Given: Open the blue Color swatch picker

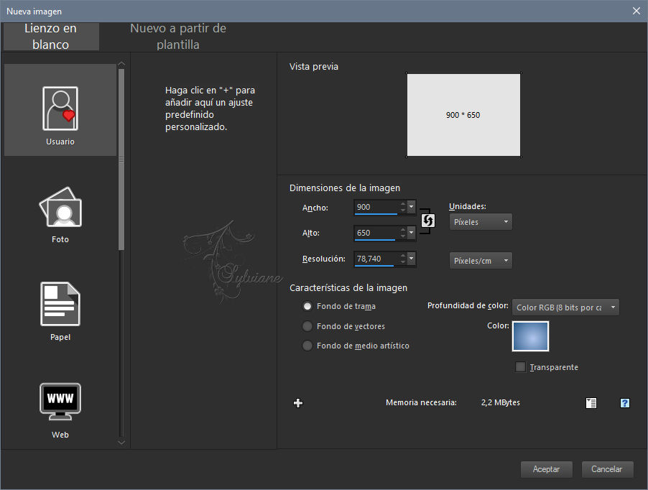Looking at the screenshot, I should pos(530,336).
